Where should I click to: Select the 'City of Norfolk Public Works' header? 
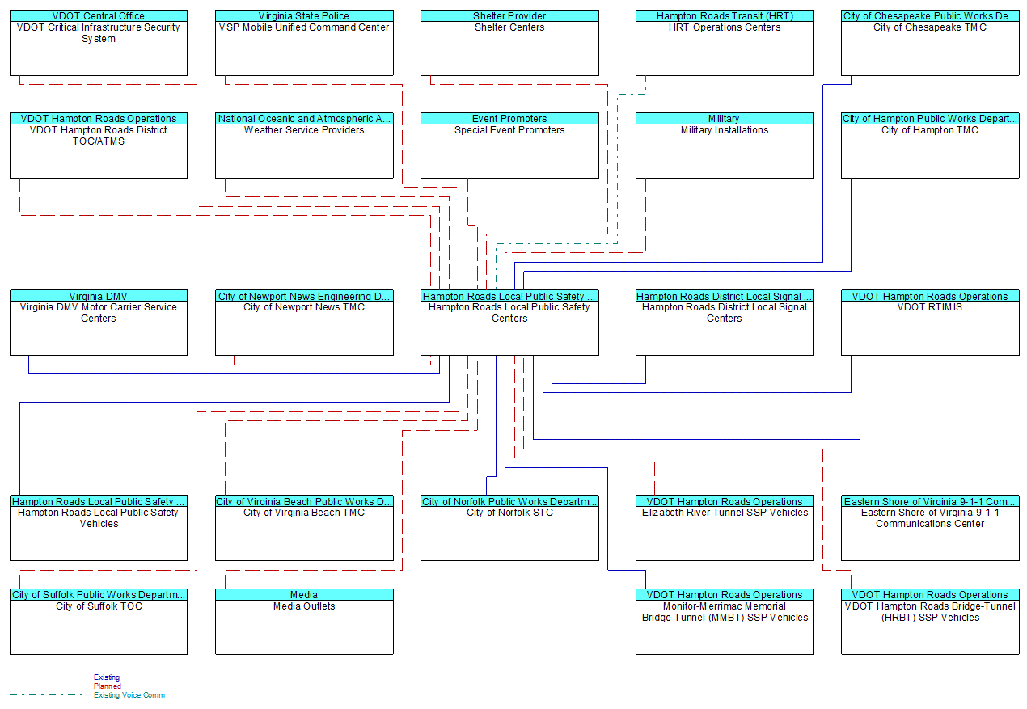tap(509, 501)
